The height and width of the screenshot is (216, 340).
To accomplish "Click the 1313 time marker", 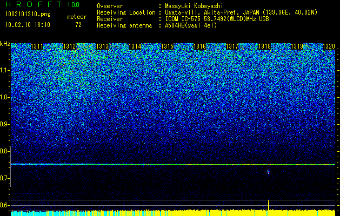I will click(x=102, y=46).
